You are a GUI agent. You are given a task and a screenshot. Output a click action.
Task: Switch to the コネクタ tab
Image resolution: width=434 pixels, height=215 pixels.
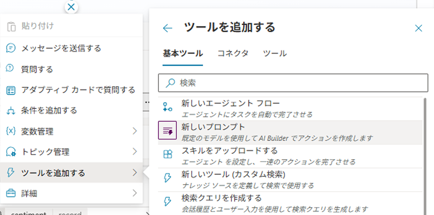pos(233,54)
